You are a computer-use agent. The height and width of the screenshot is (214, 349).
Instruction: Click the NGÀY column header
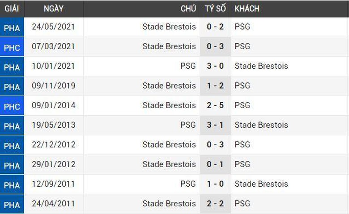(54, 8)
